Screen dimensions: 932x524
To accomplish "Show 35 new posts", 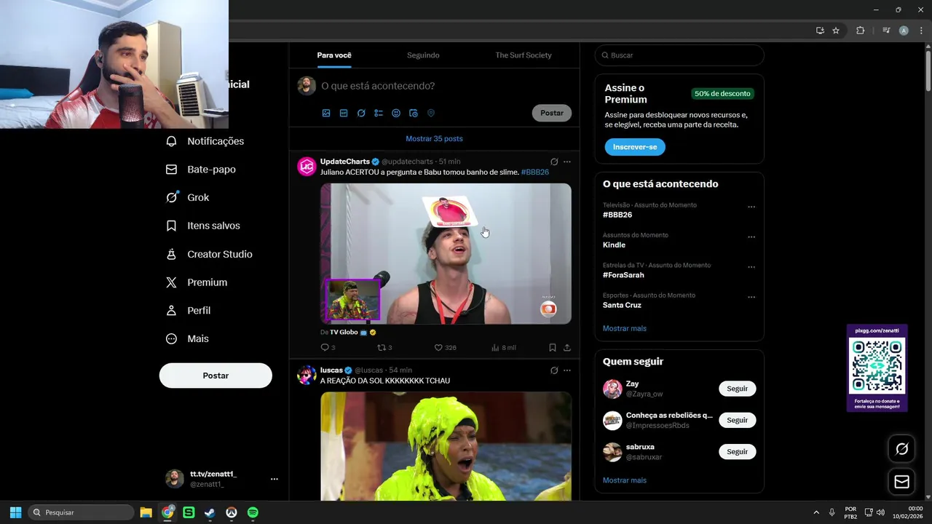I will tap(434, 138).
